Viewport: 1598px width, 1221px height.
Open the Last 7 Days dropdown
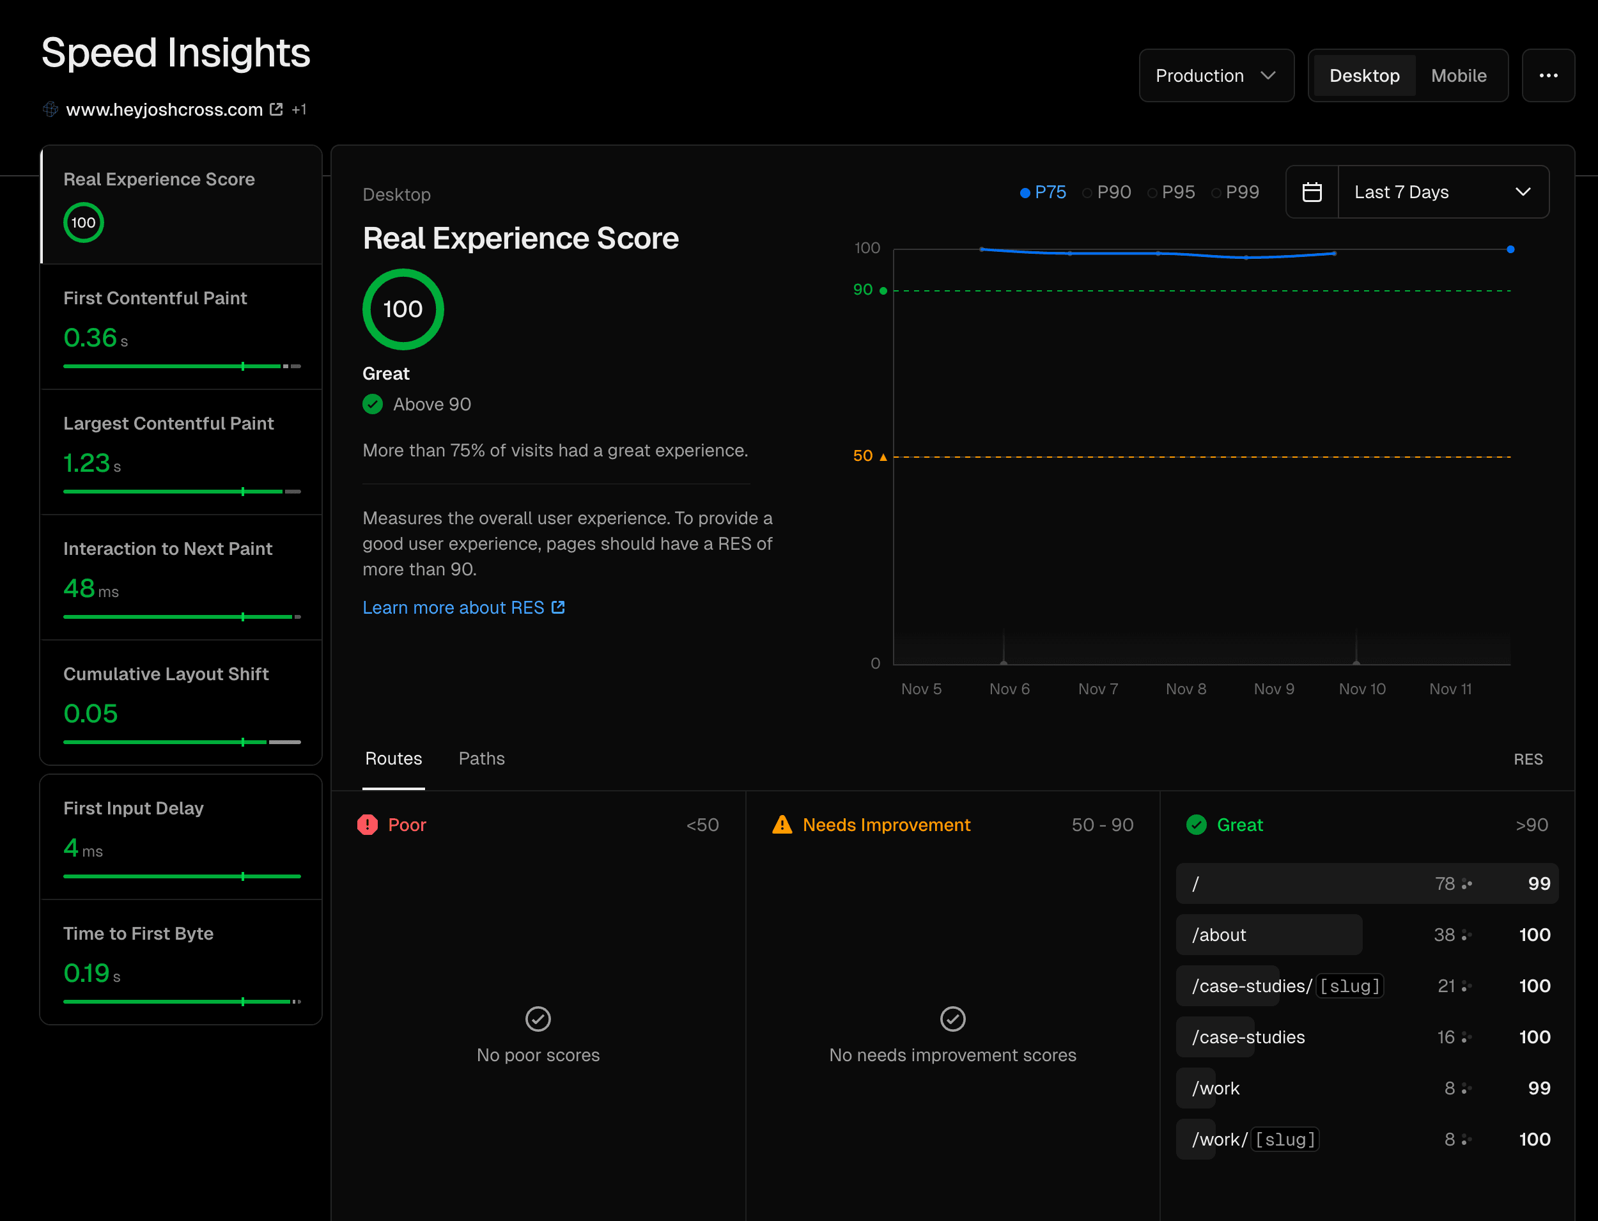click(1443, 191)
